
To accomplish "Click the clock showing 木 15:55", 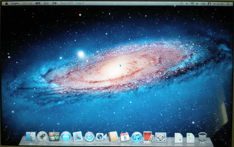I will tap(218, 4).
